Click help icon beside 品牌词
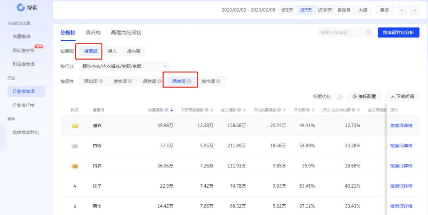 point(159,81)
